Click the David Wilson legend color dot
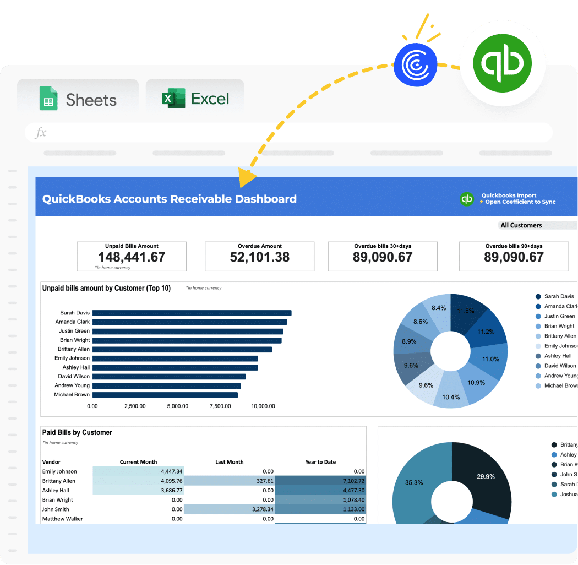Screen dimensions: 578x565 point(538,366)
